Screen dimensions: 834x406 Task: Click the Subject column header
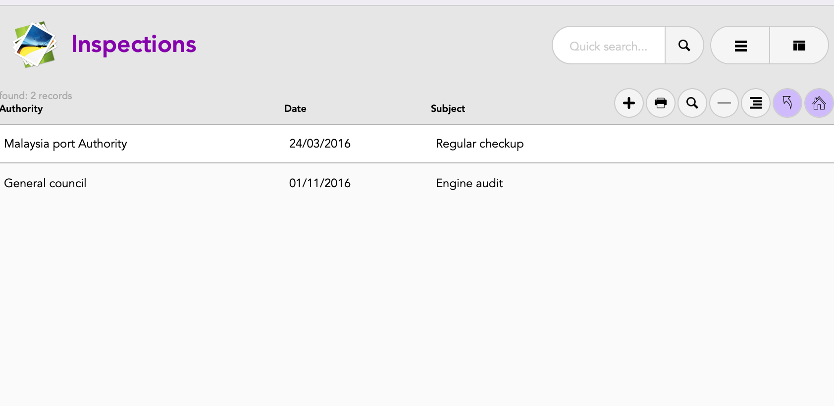(448, 108)
